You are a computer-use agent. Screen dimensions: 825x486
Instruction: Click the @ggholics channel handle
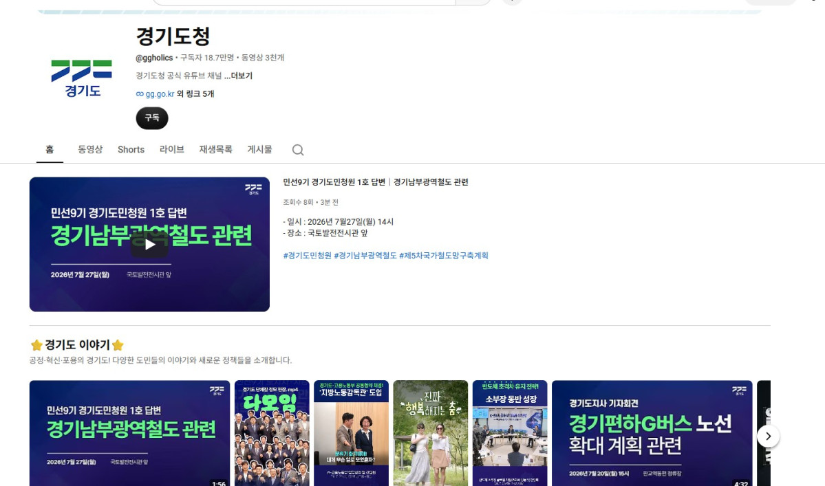(154, 58)
